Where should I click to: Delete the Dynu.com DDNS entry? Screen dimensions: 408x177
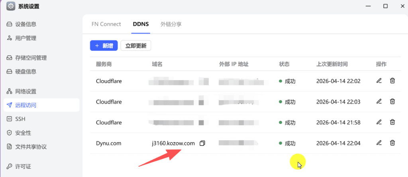(392, 143)
